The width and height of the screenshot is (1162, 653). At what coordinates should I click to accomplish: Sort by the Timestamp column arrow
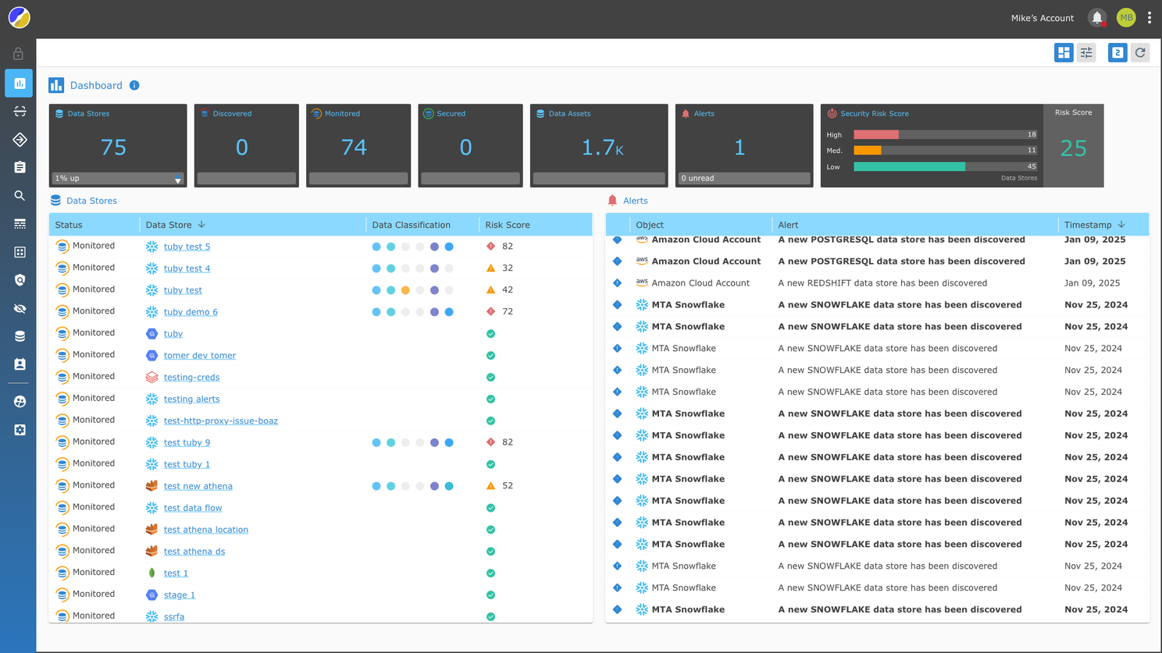click(1121, 225)
